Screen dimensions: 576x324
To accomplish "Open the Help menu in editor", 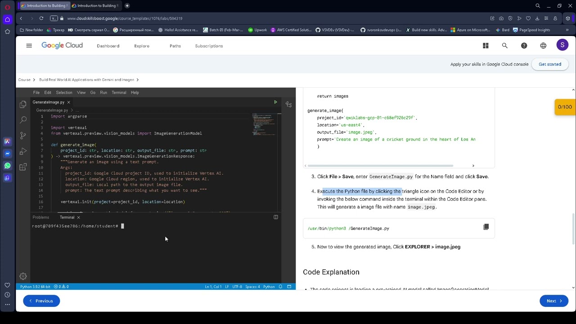I will (x=135, y=92).
